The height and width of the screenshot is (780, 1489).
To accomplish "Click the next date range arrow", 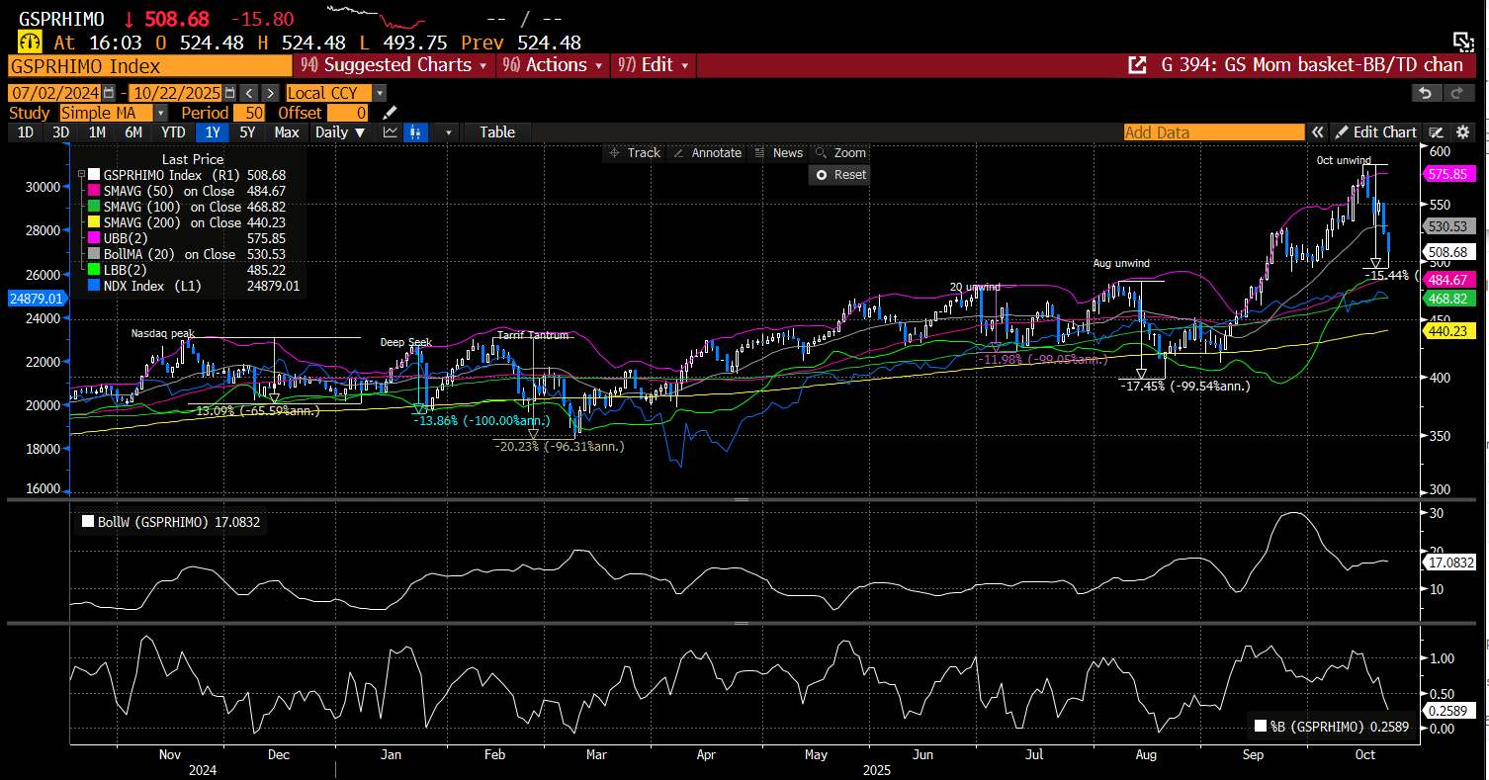I will pyautogui.click(x=269, y=93).
